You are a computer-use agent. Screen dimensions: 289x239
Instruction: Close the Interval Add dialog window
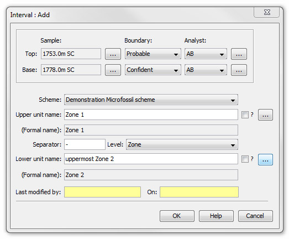click(267, 13)
